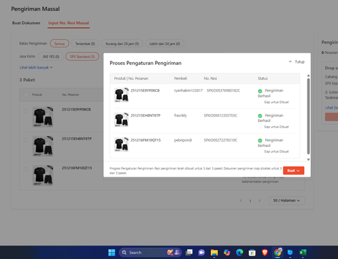Launch Brave browser from the taskbar

click(265, 252)
